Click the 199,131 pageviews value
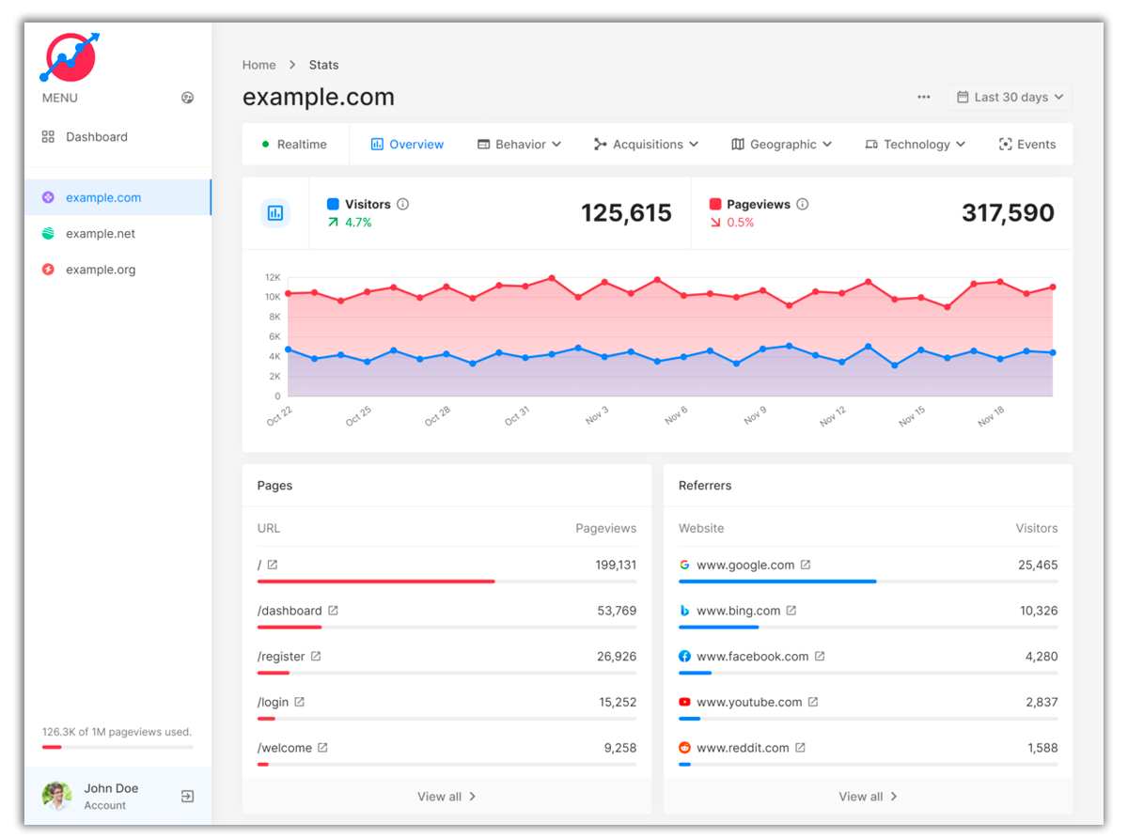The width and height of the screenshot is (1128, 838). 616,565
